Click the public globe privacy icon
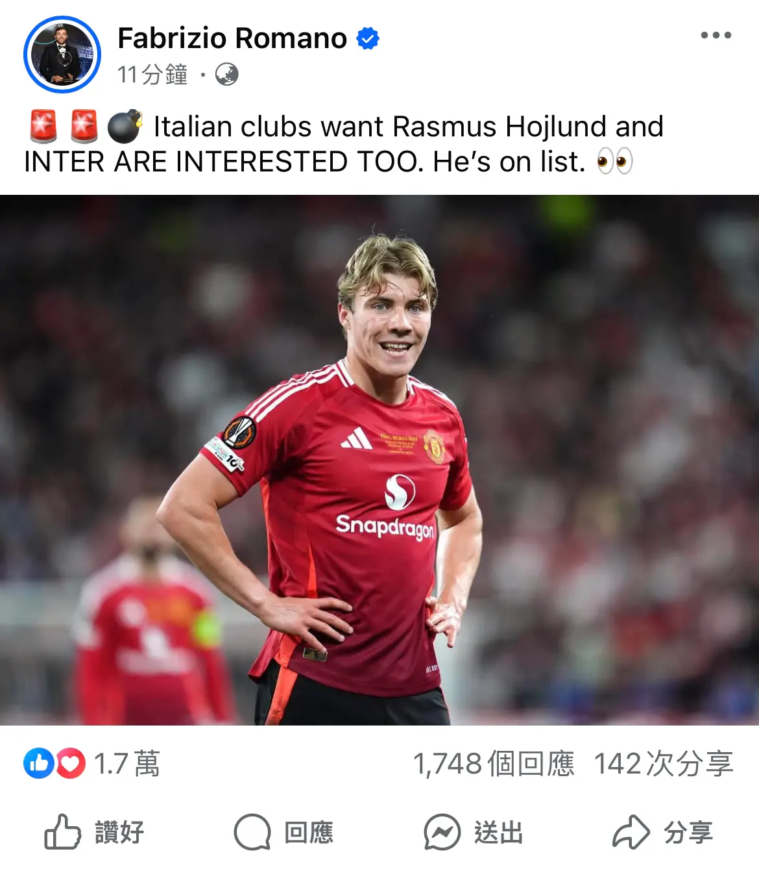The image size is (759, 871). click(226, 75)
